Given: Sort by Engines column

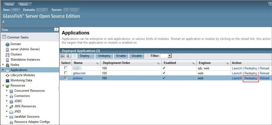Looking at the screenshot, I should click(227, 64).
